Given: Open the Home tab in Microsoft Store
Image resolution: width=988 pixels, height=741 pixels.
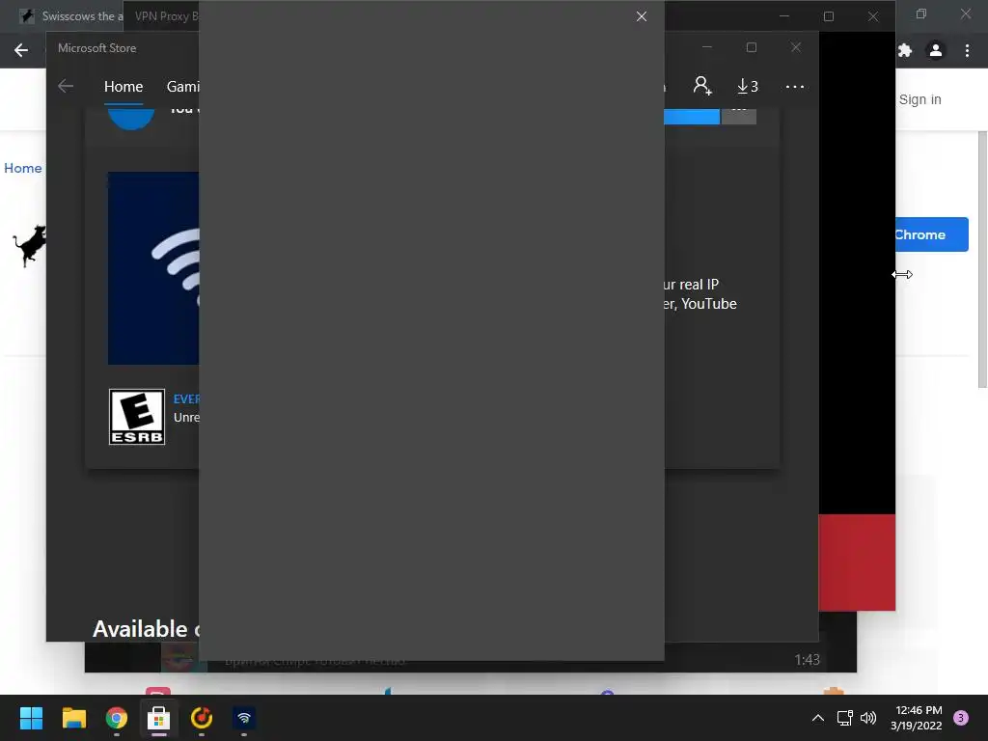Looking at the screenshot, I should pyautogui.click(x=123, y=86).
